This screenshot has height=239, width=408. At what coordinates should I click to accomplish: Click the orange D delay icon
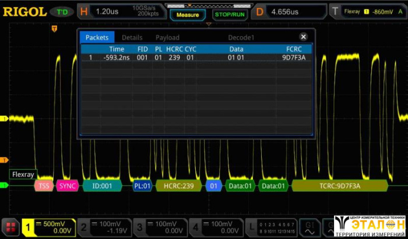pos(259,12)
